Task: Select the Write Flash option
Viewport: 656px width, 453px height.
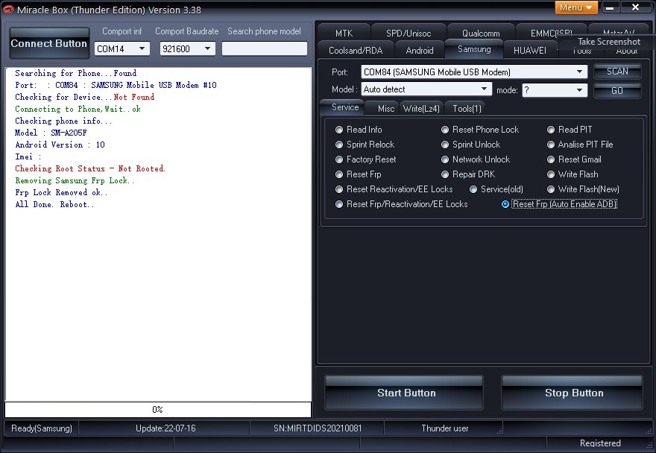Action: point(573,174)
